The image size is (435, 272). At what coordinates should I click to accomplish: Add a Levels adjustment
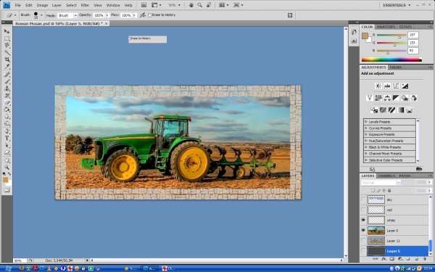point(387,86)
